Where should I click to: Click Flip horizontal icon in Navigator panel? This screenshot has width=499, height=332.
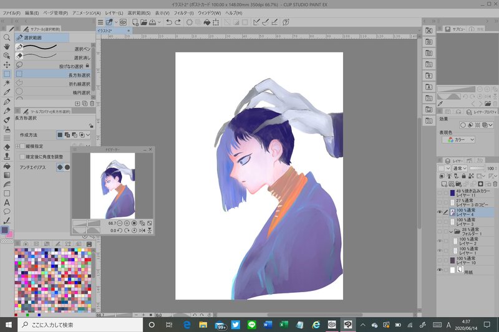click(x=142, y=230)
